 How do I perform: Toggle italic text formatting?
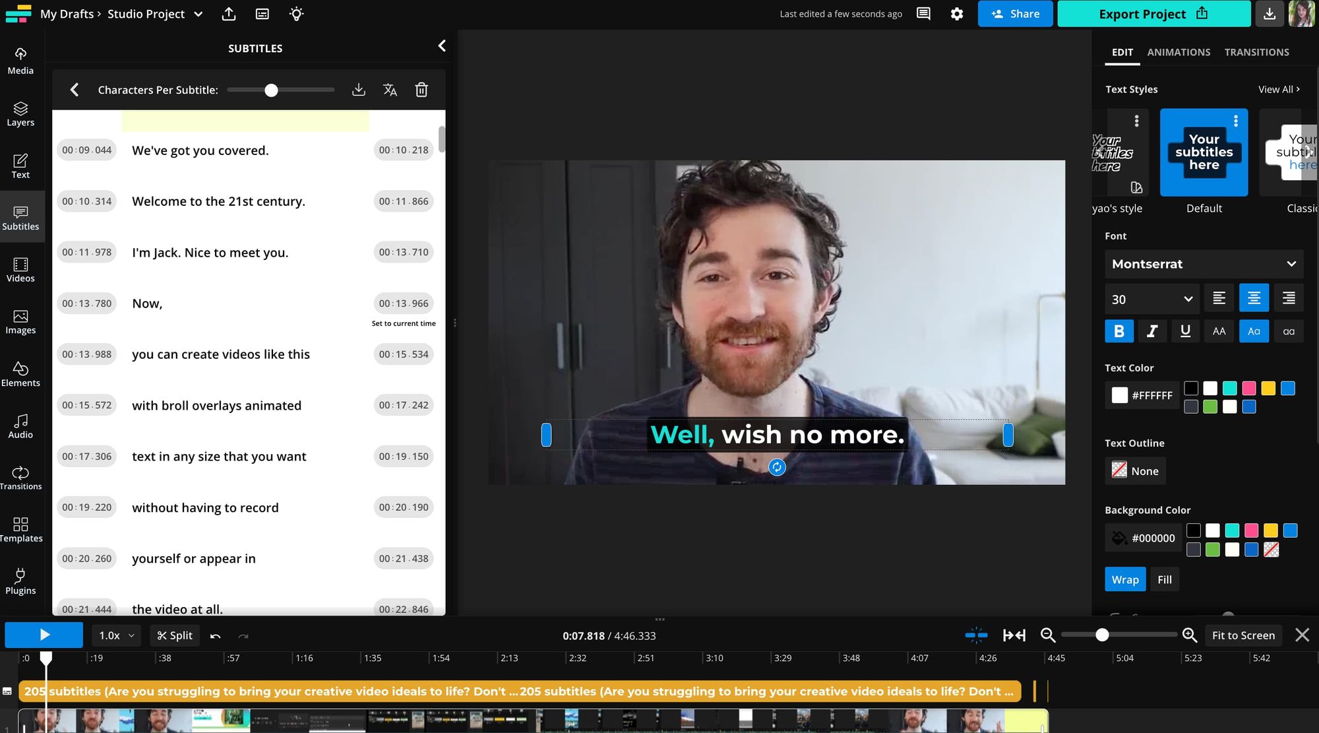point(1152,331)
